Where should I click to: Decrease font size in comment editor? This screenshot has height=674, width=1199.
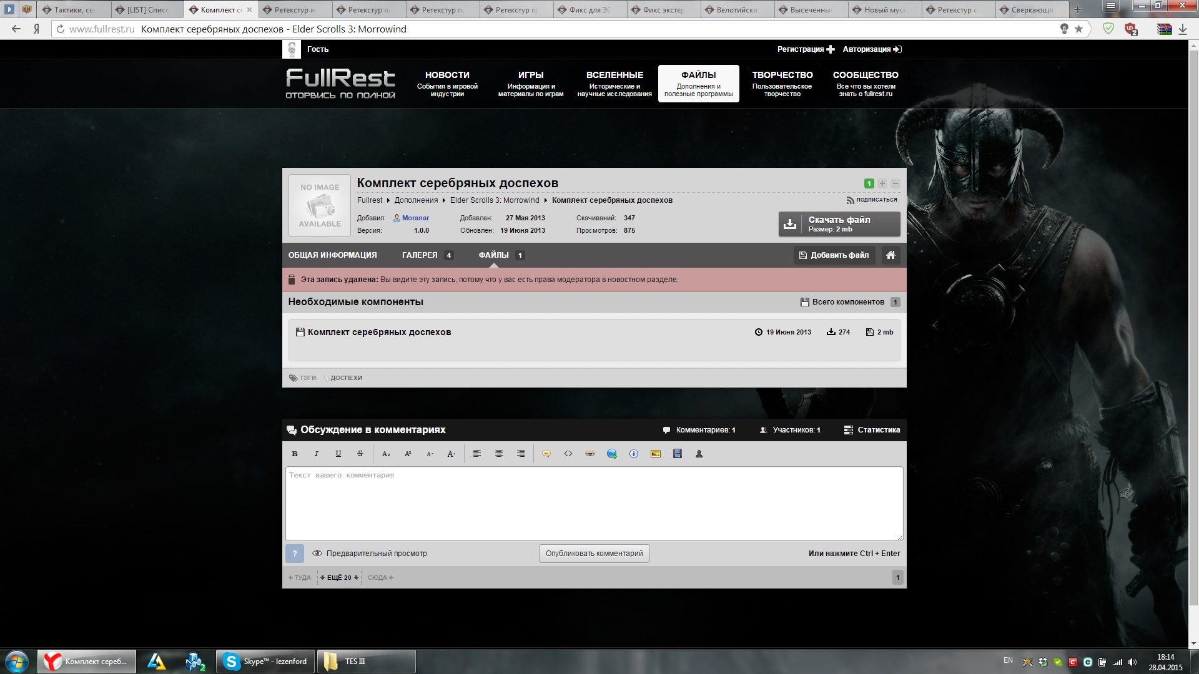tap(430, 454)
